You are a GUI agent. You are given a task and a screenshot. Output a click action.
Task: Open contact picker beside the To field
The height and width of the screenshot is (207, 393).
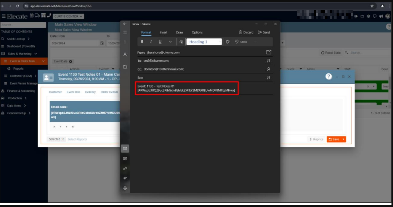268,61
